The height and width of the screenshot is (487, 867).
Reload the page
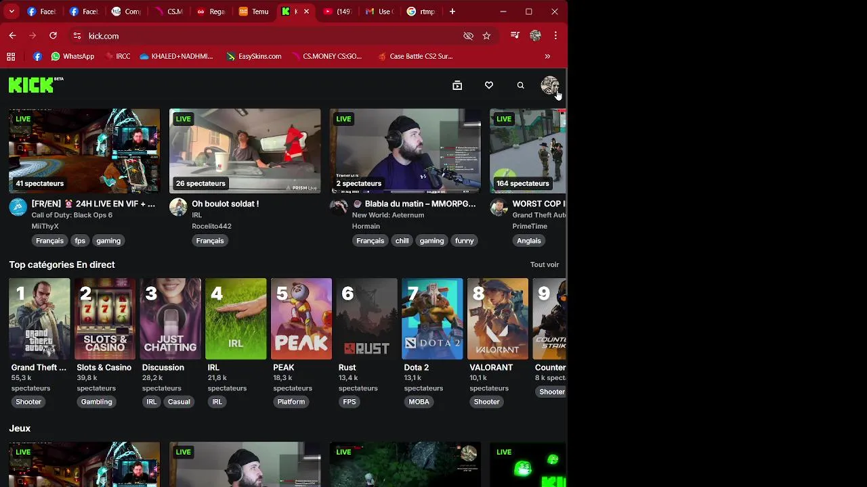(53, 35)
